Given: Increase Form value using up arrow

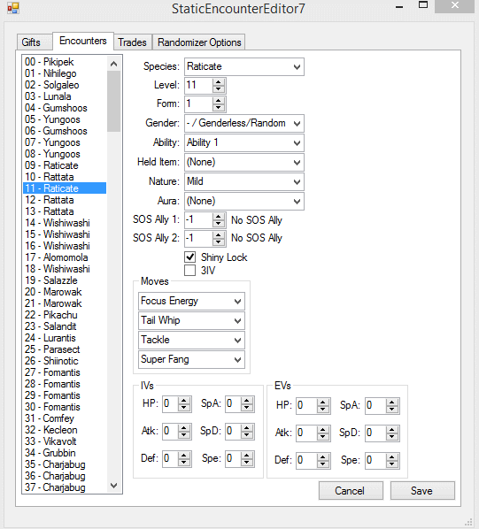Looking at the screenshot, I should [x=219, y=101].
